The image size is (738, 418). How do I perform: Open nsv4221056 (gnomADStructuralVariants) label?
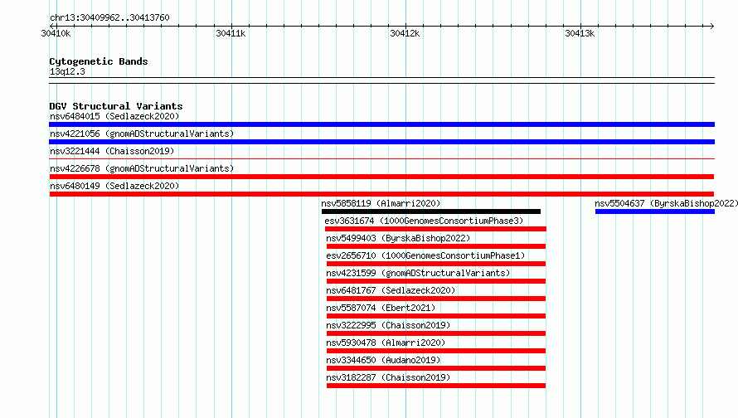coord(142,134)
